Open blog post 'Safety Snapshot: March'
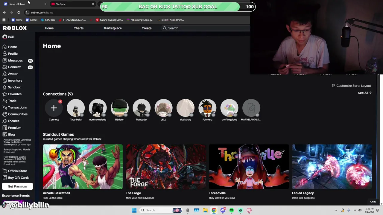Image resolution: width=383 pixels, height=215 pixels. pos(16,150)
